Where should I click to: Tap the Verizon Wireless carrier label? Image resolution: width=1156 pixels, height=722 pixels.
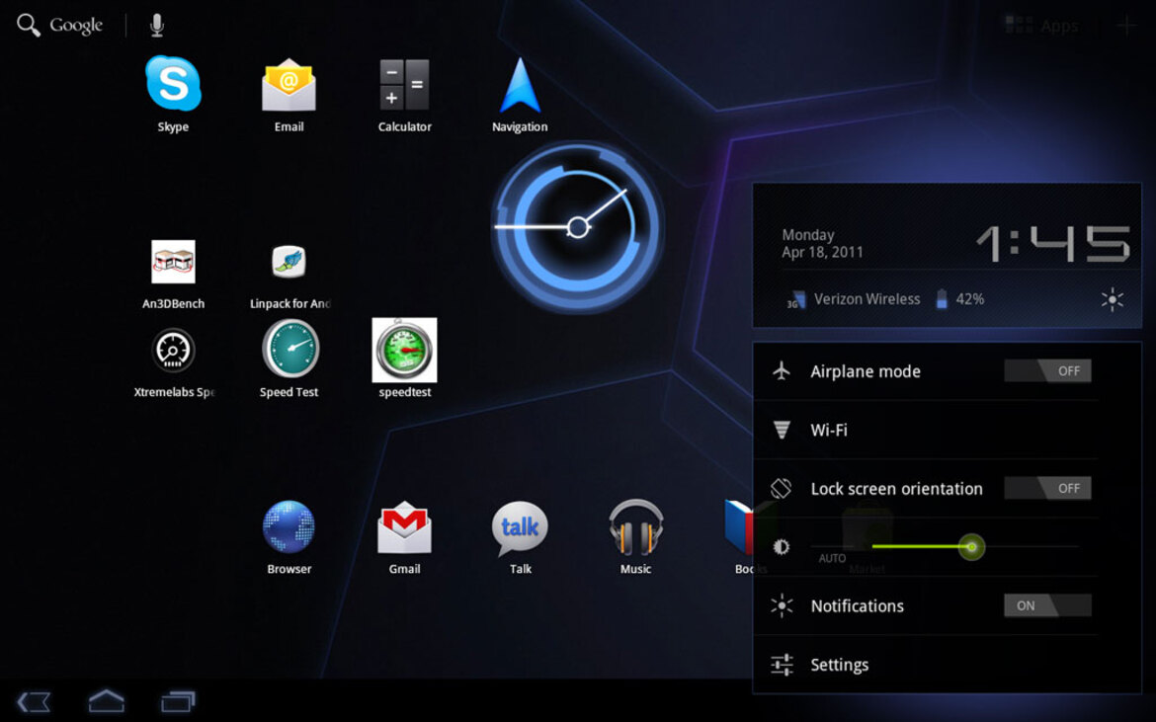(867, 299)
